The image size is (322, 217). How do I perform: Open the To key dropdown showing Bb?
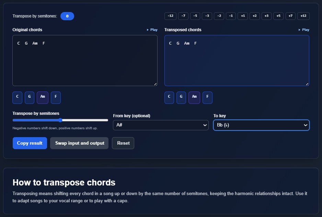261,125
